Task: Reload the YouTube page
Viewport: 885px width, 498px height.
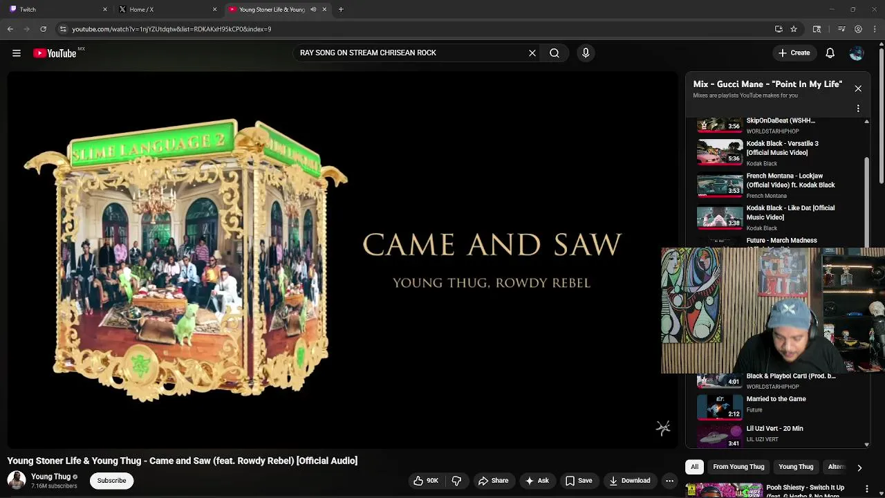Action: (43, 29)
